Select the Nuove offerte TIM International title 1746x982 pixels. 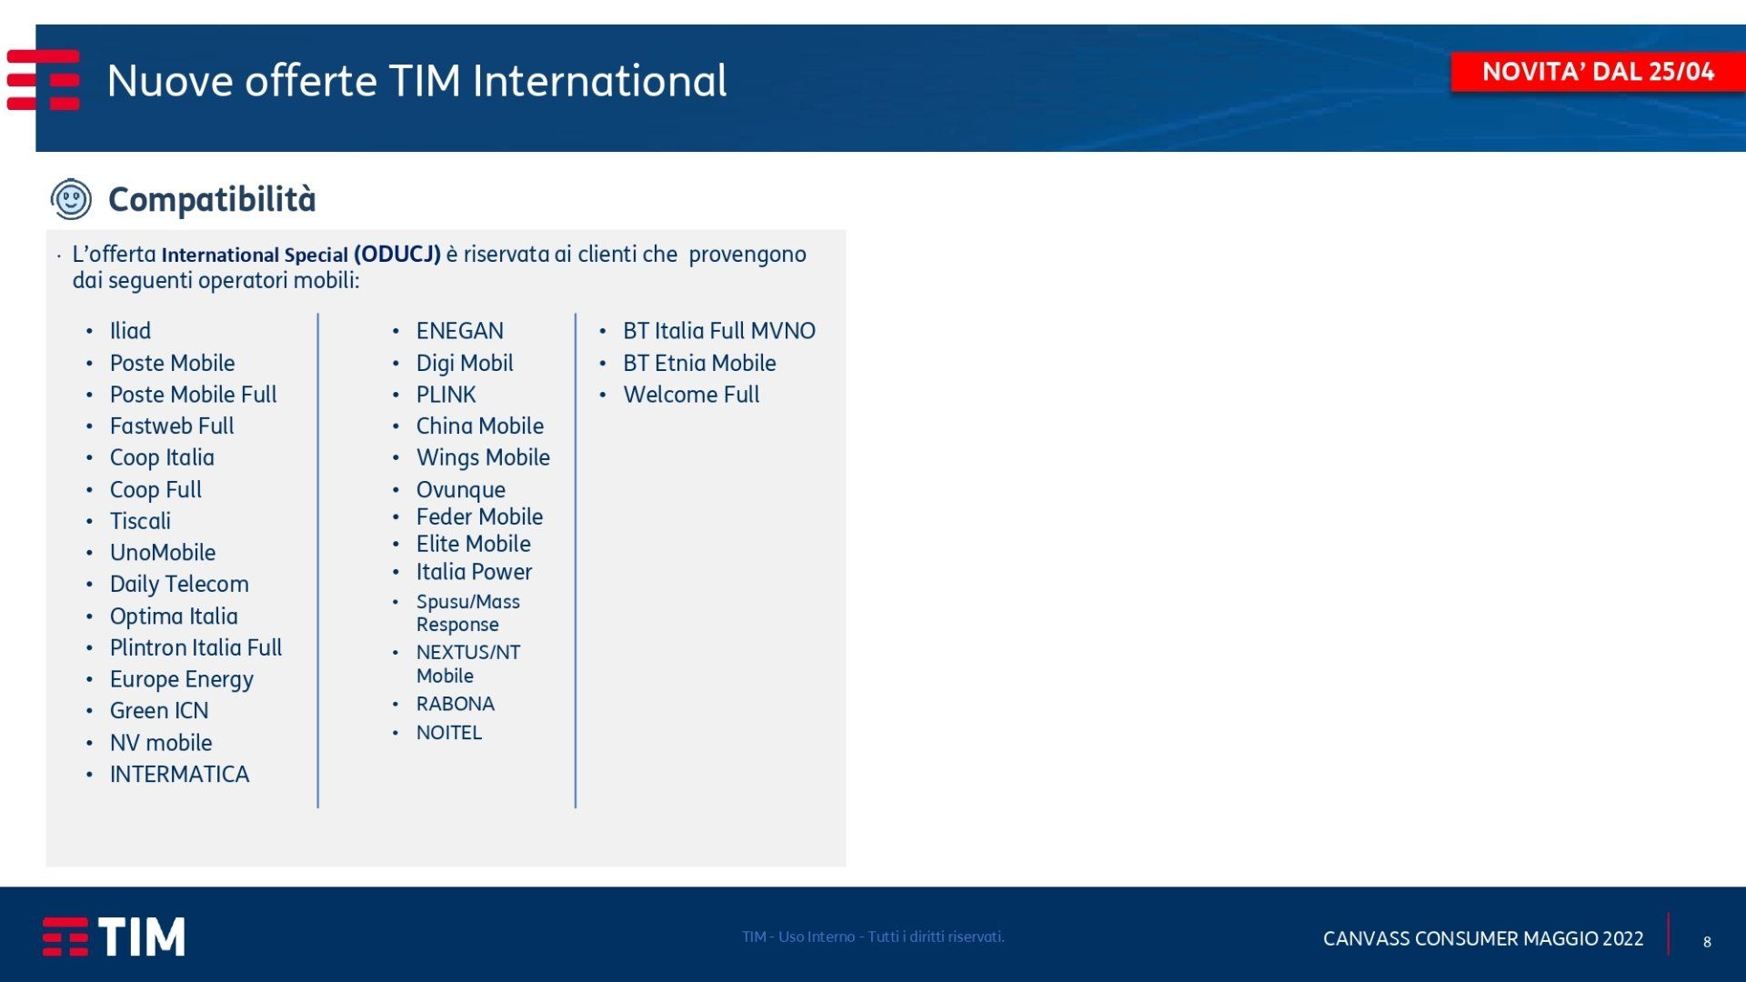tap(416, 81)
